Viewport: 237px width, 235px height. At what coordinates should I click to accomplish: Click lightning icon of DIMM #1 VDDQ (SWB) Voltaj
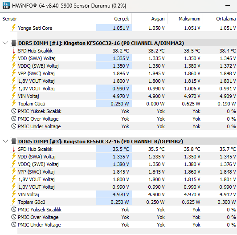pos(14,66)
